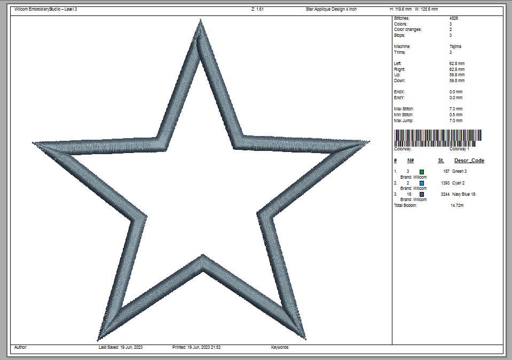Viewport: 512px width, 360px height.
Task: Click the 'Author:' footer field
Action: coord(21,347)
